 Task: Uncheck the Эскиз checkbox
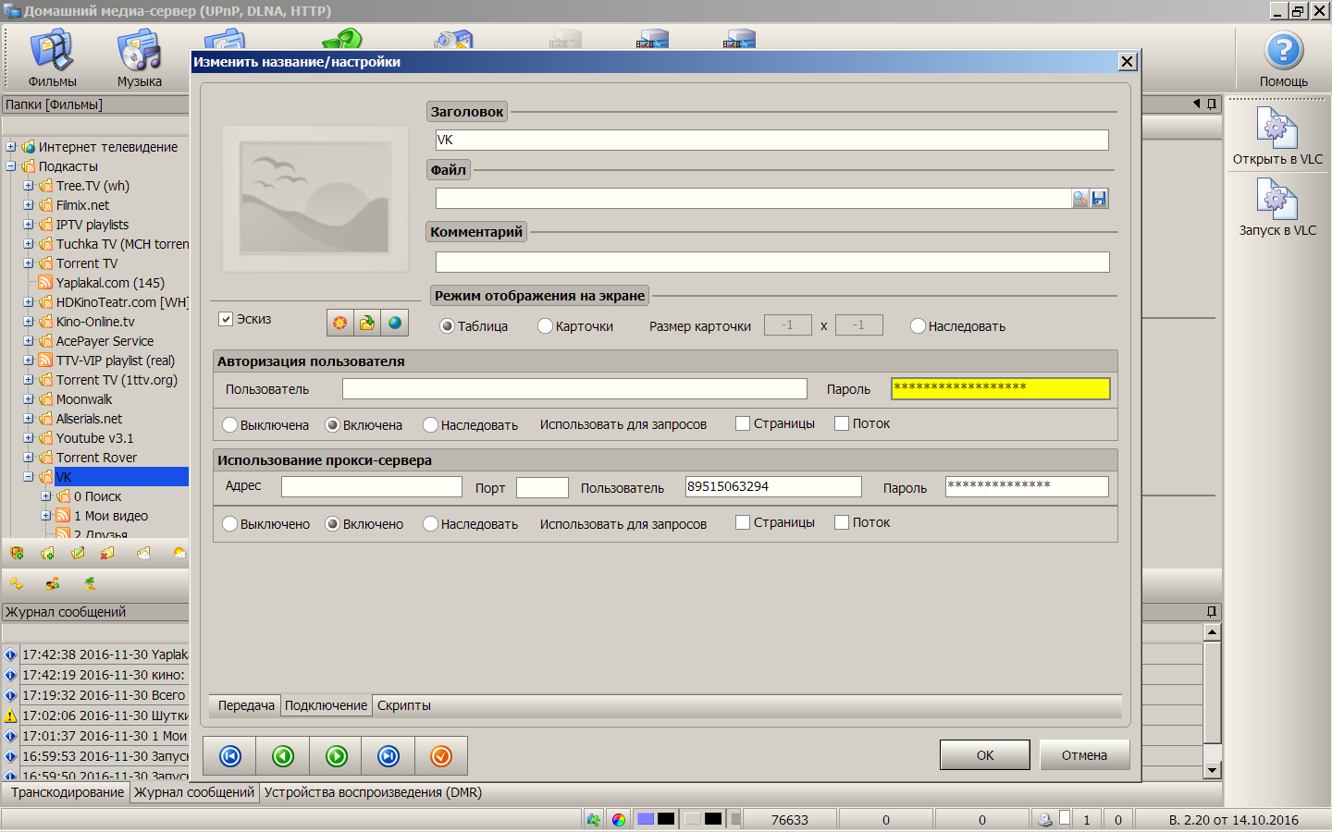pyautogui.click(x=226, y=319)
